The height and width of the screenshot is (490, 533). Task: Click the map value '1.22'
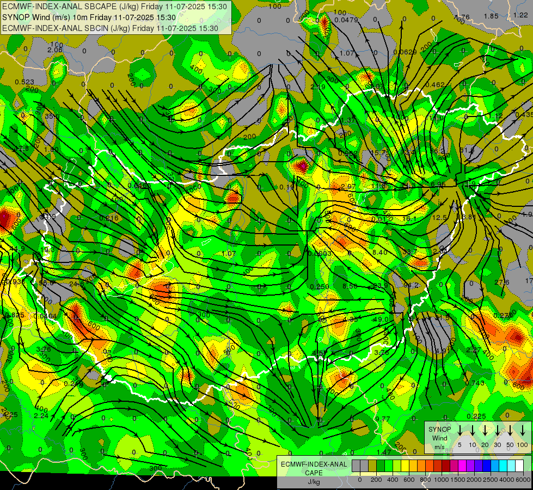(x=520, y=15)
